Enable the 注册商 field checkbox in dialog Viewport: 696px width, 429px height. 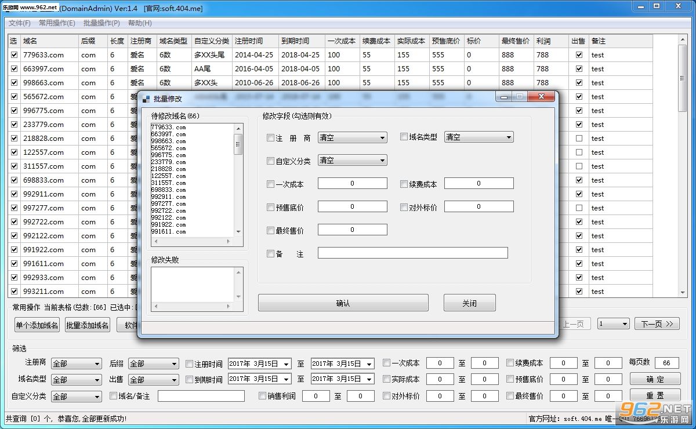270,138
